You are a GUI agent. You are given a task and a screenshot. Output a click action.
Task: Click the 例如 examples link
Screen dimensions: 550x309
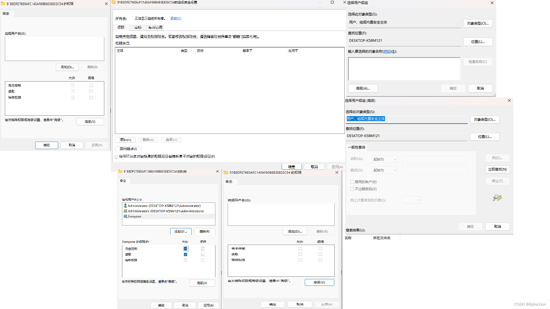pyautogui.click(x=387, y=51)
